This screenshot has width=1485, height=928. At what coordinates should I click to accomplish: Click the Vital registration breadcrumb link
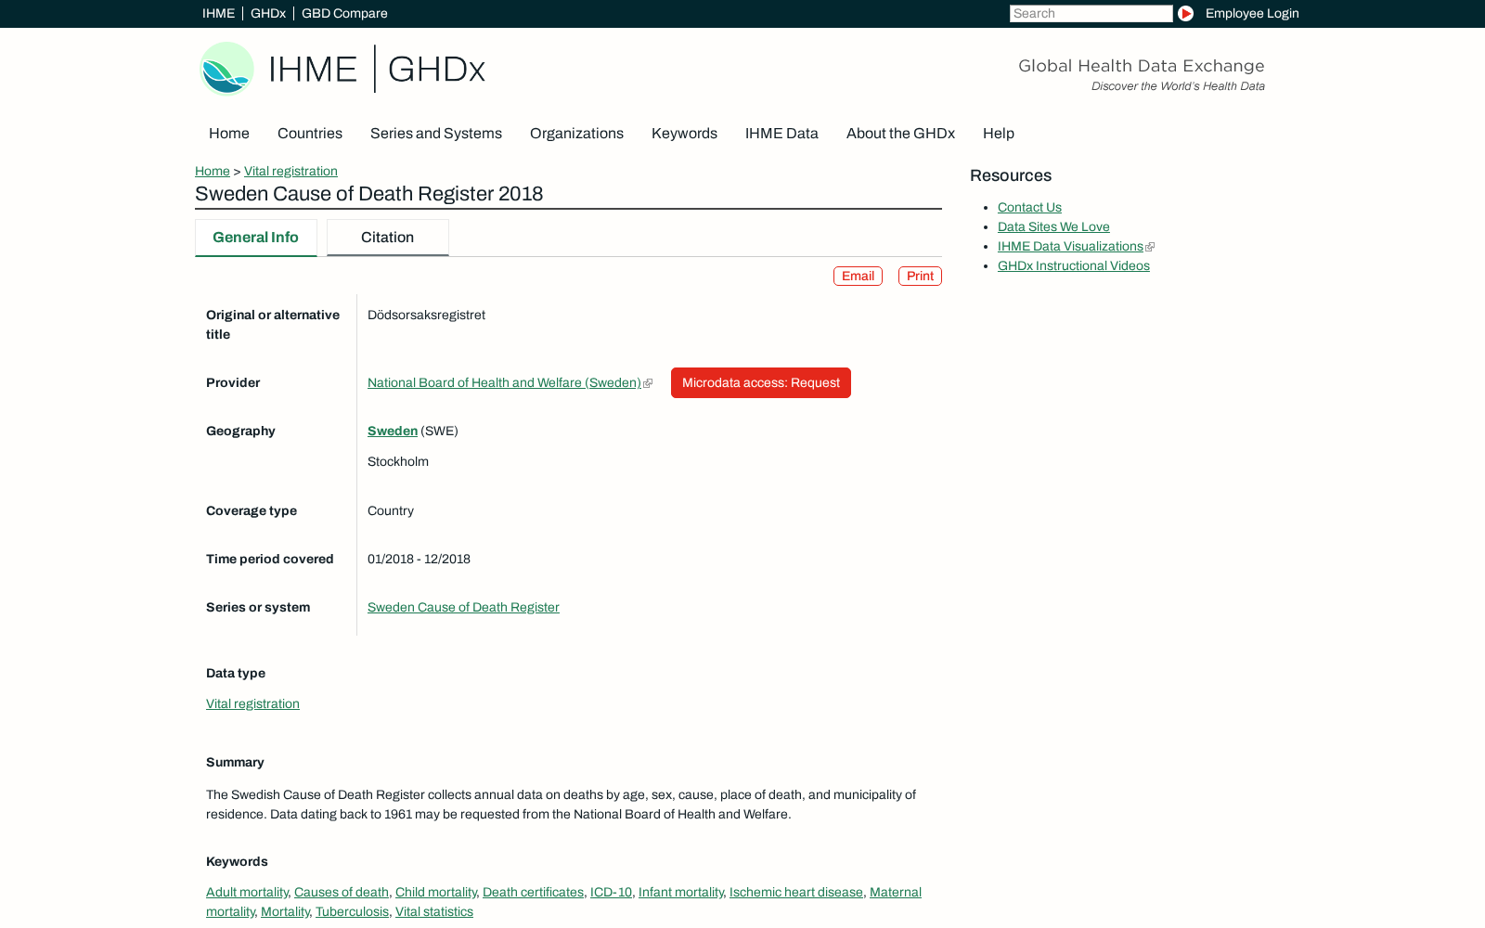291,172
